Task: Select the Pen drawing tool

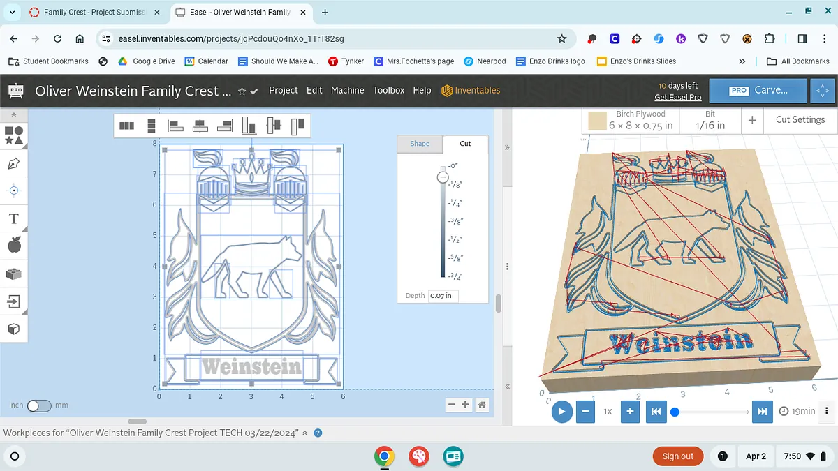Action: pyautogui.click(x=13, y=163)
